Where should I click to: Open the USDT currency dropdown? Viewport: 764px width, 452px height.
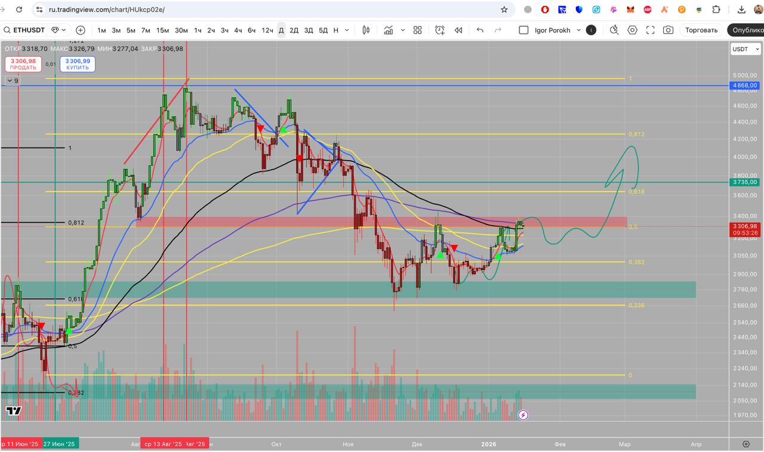pos(745,49)
